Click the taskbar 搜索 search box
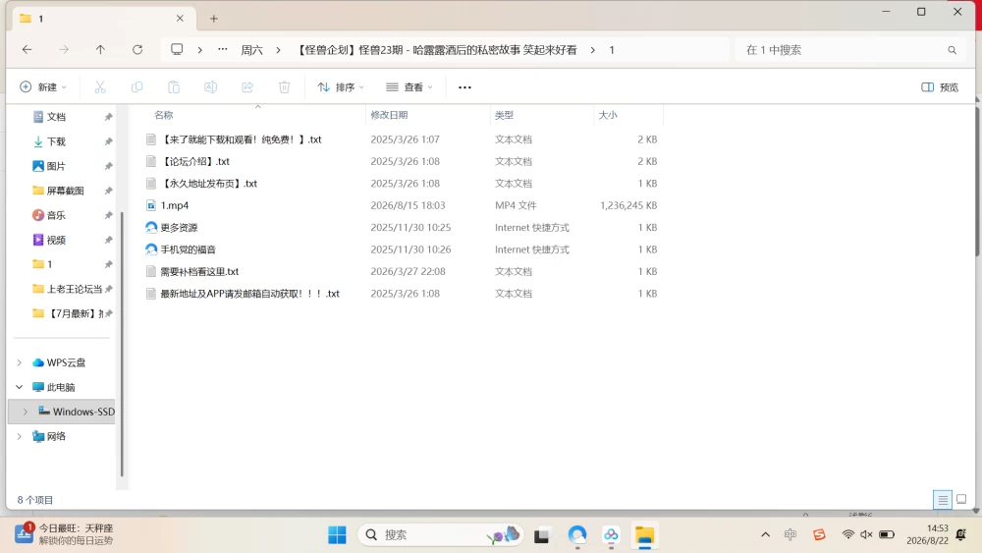This screenshot has width=982, height=553. (441, 535)
